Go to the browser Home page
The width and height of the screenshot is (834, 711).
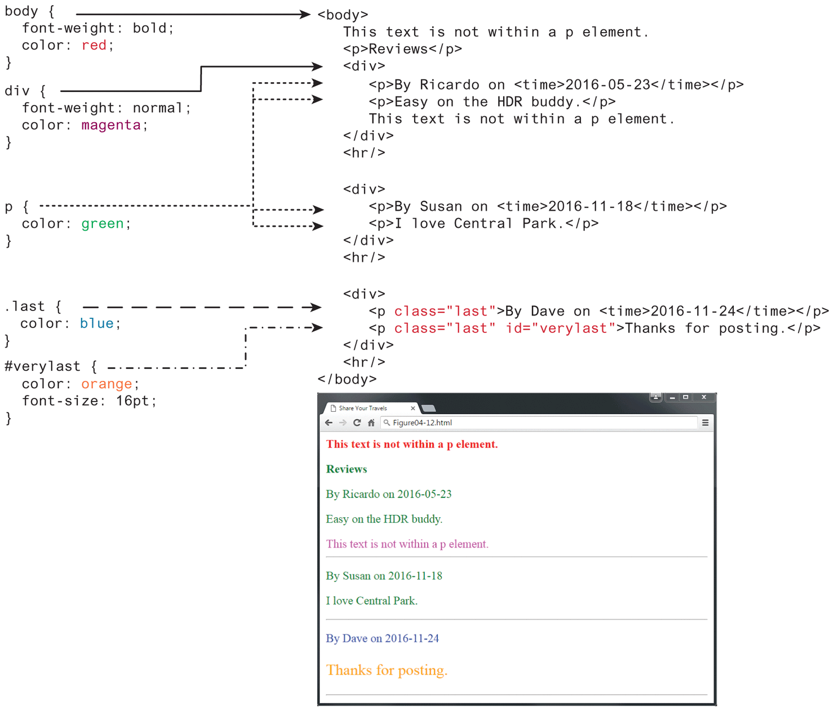(x=371, y=423)
